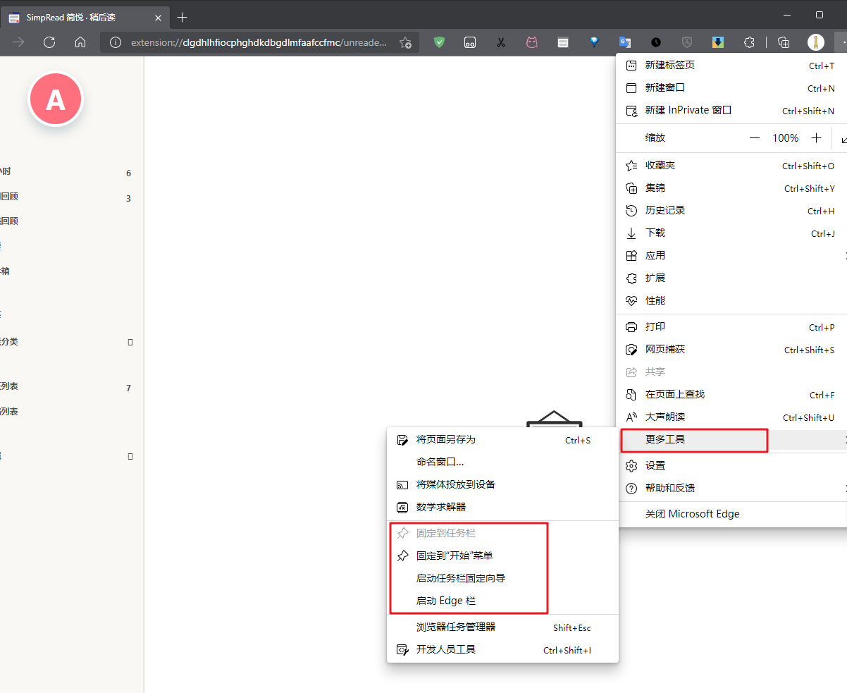Expand the 应用 submenu
Image resolution: width=847 pixels, height=693 pixels.
pos(731,256)
